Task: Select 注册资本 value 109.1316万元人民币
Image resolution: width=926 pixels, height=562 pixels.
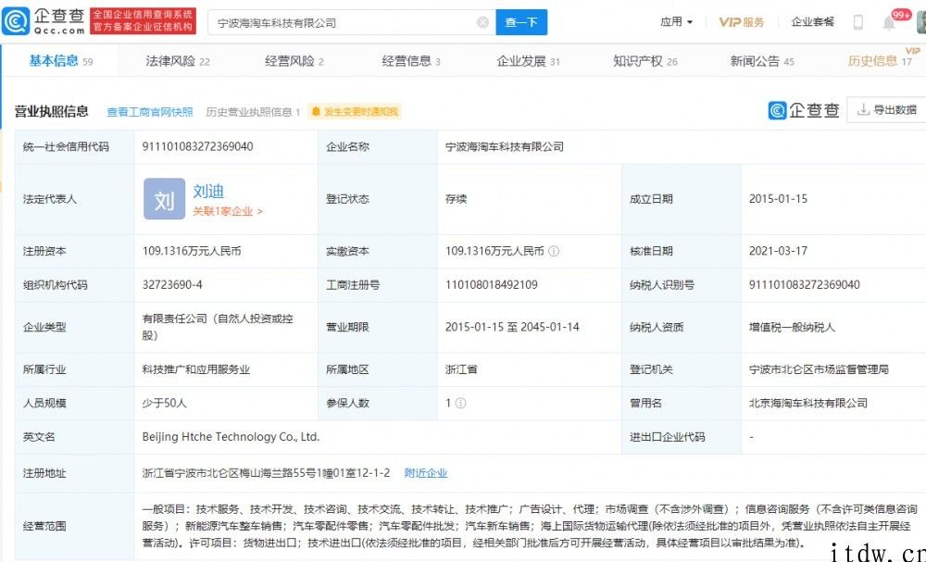Action: click(x=192, y=251)
